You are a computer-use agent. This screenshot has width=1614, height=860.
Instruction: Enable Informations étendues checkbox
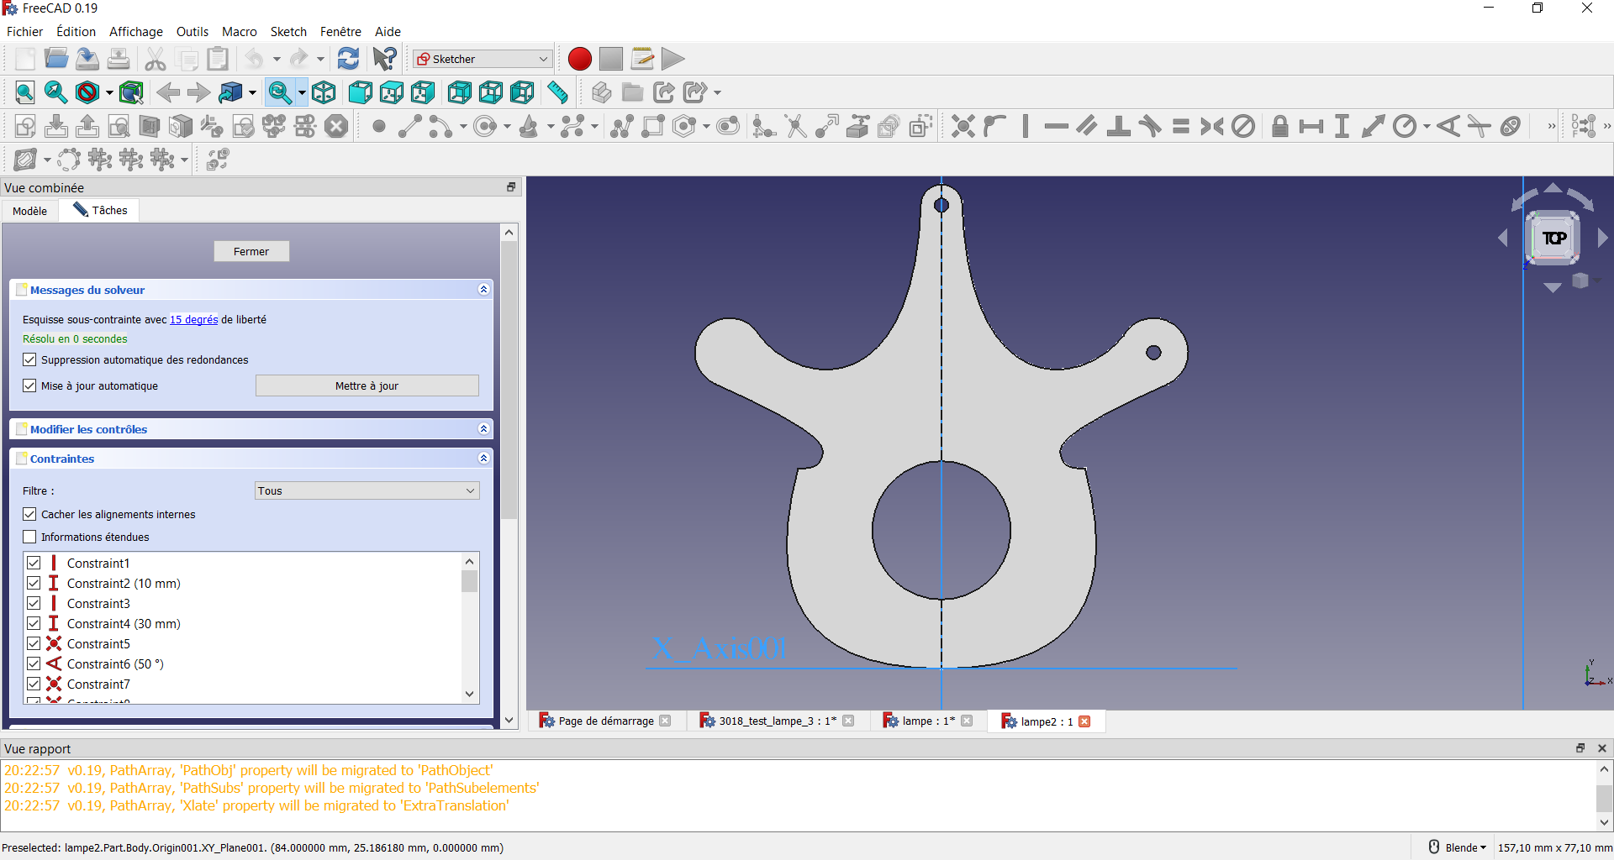[x=29, y=537]
